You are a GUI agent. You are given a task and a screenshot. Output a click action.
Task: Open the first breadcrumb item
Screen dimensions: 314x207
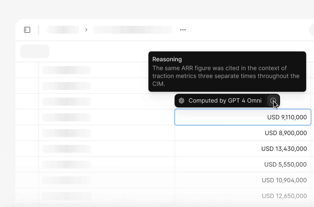[63, 30]
